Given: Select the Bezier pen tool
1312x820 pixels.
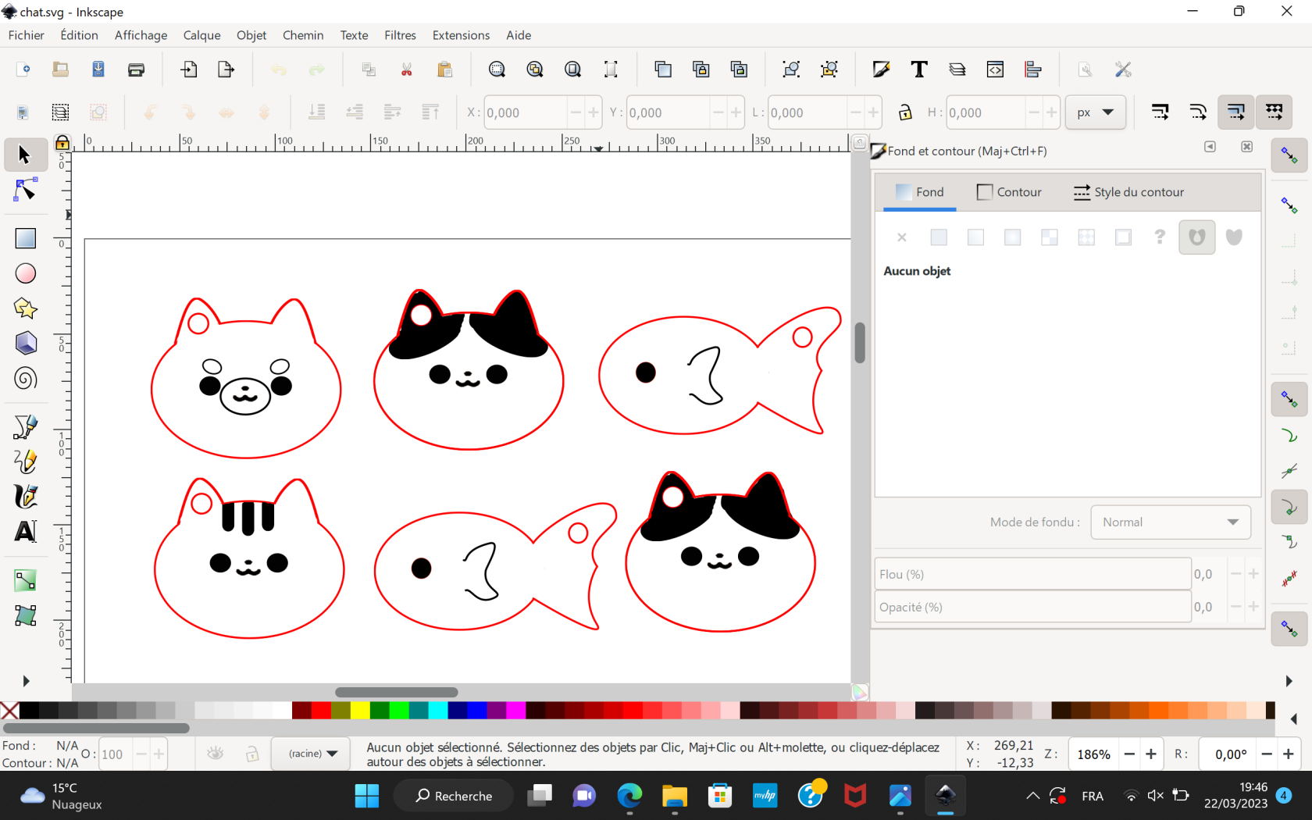Looking at the screenshot, I should click(x=26, y=426).
